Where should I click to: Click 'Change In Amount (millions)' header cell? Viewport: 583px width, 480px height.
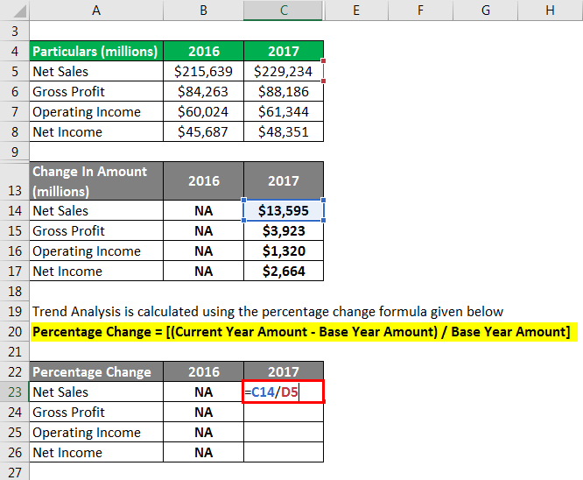pyautogui.click(x=96, y=180)
